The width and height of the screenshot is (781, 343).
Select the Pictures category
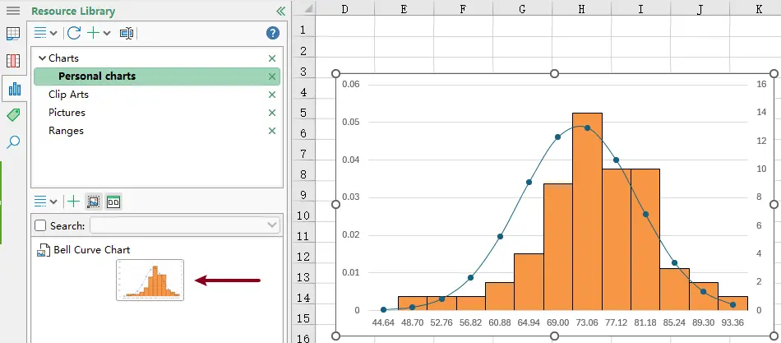67,113
